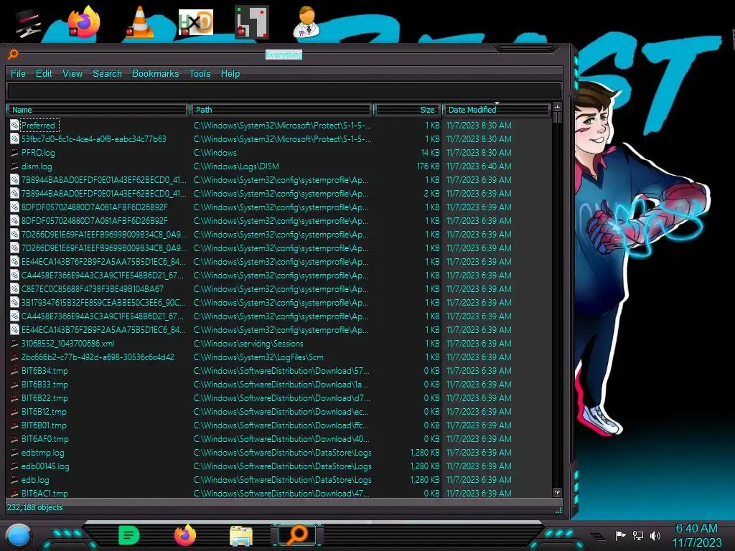Click the file icon of dism.log
The width and height of the screenshot is (735, 551).
point(14,166)
